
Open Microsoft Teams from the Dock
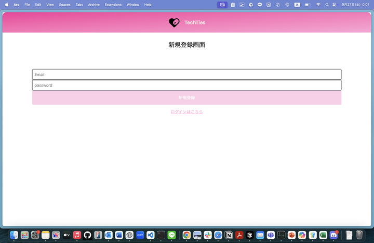point(271,235)
